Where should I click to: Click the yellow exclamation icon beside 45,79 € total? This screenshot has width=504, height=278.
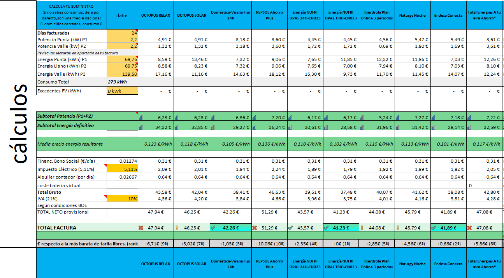tap(397, 228)
